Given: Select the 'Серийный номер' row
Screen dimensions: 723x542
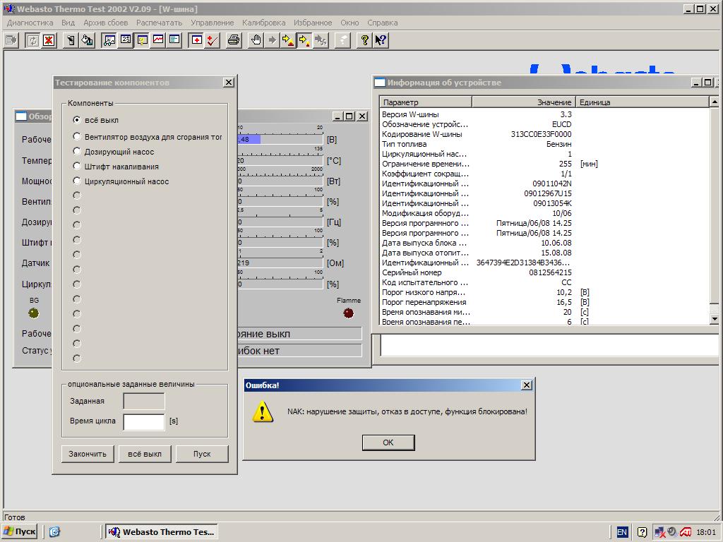Looking at the screenshot, I should (x=544, y=272).
